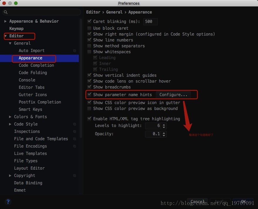
Task: Open the Code Completion settings page
Action: (x=36, y=65)
